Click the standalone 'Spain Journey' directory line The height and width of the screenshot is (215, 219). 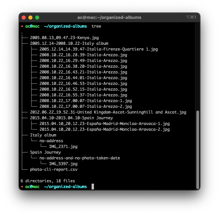tap(46, 152)
